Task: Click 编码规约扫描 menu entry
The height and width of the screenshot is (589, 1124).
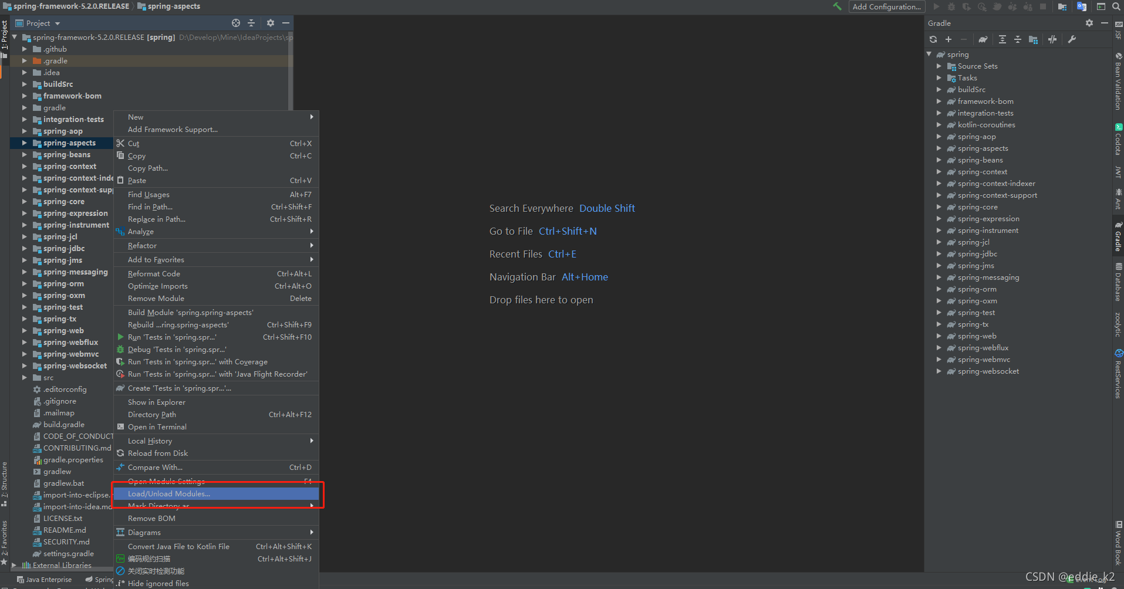Action: 216,558
